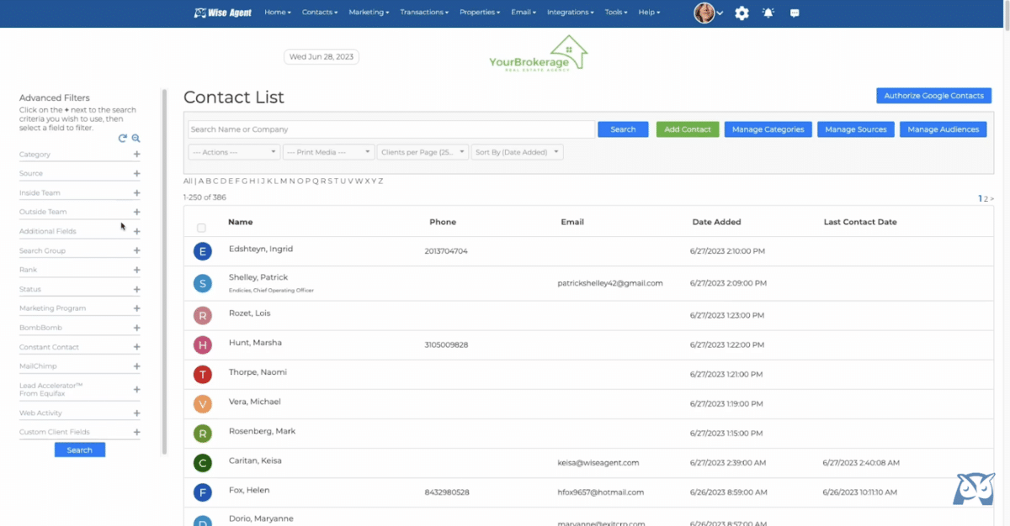Click Search button beside name search field

pos(623,129)
